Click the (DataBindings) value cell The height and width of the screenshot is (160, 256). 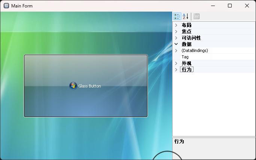tap(233, 50)
